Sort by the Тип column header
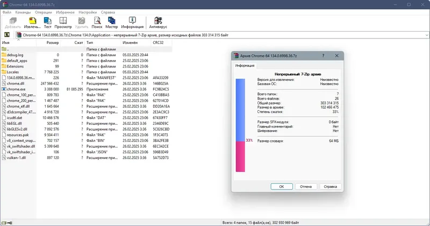 click(103, 43)
